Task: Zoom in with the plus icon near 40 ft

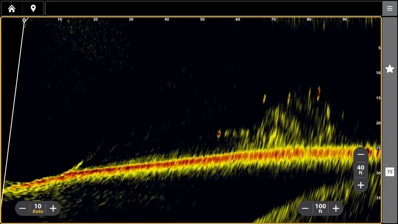Action: (x=361, y=185)
